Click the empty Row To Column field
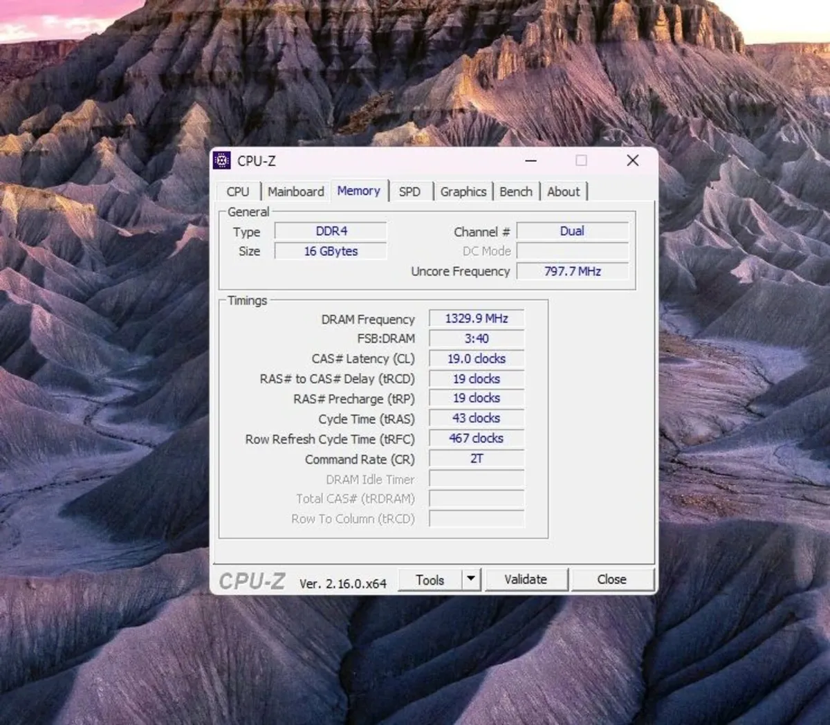Screen dimensions: 830x725 click(477, 519)
